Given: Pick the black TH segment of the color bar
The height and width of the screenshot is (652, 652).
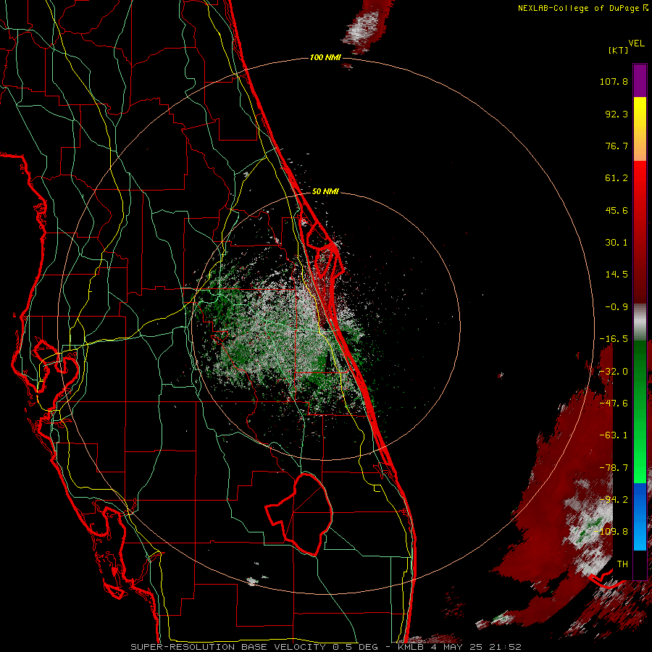Looking at the screenshot, I should [x=640, y=564].
